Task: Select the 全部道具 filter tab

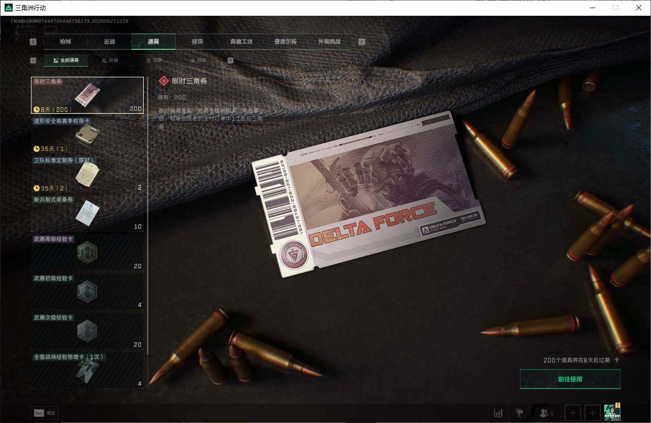Action: pyautogui.click(x=66, y=61)
